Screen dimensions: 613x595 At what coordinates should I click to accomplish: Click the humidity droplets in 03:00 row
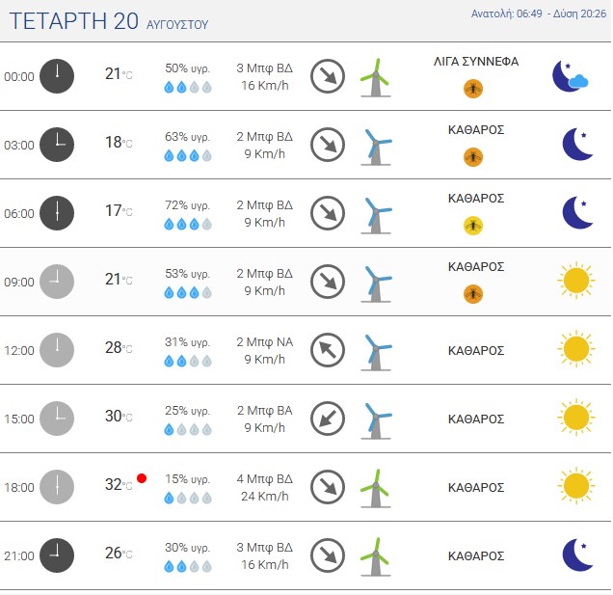tap(188, 155)
